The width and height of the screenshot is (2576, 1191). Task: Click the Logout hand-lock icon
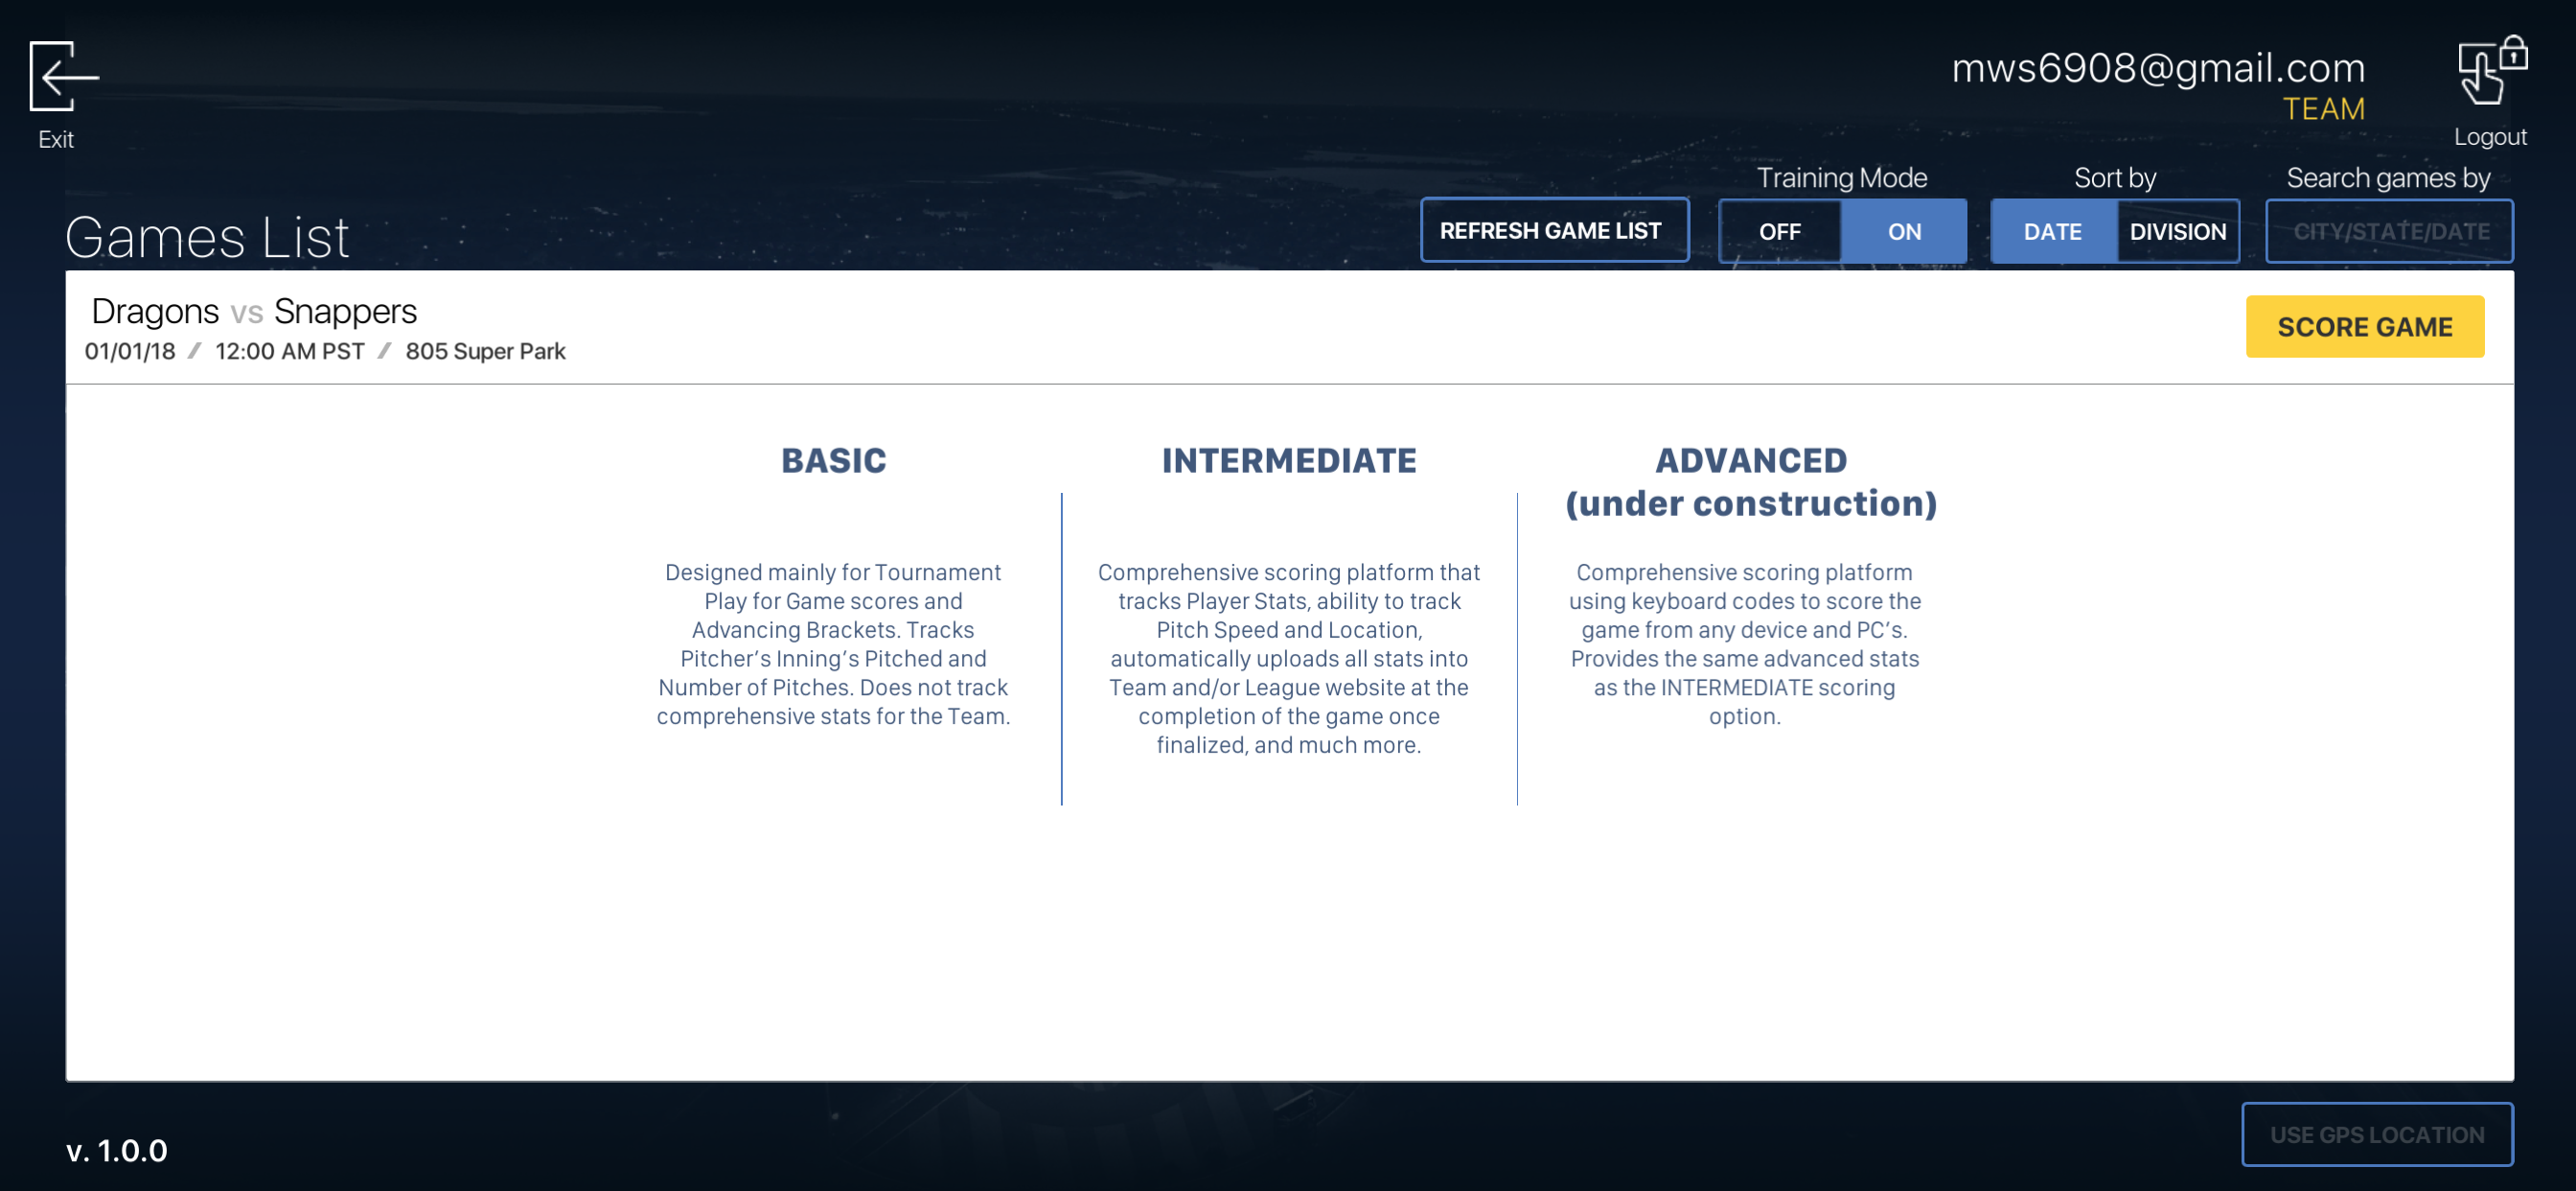(x=2490, y=71)
